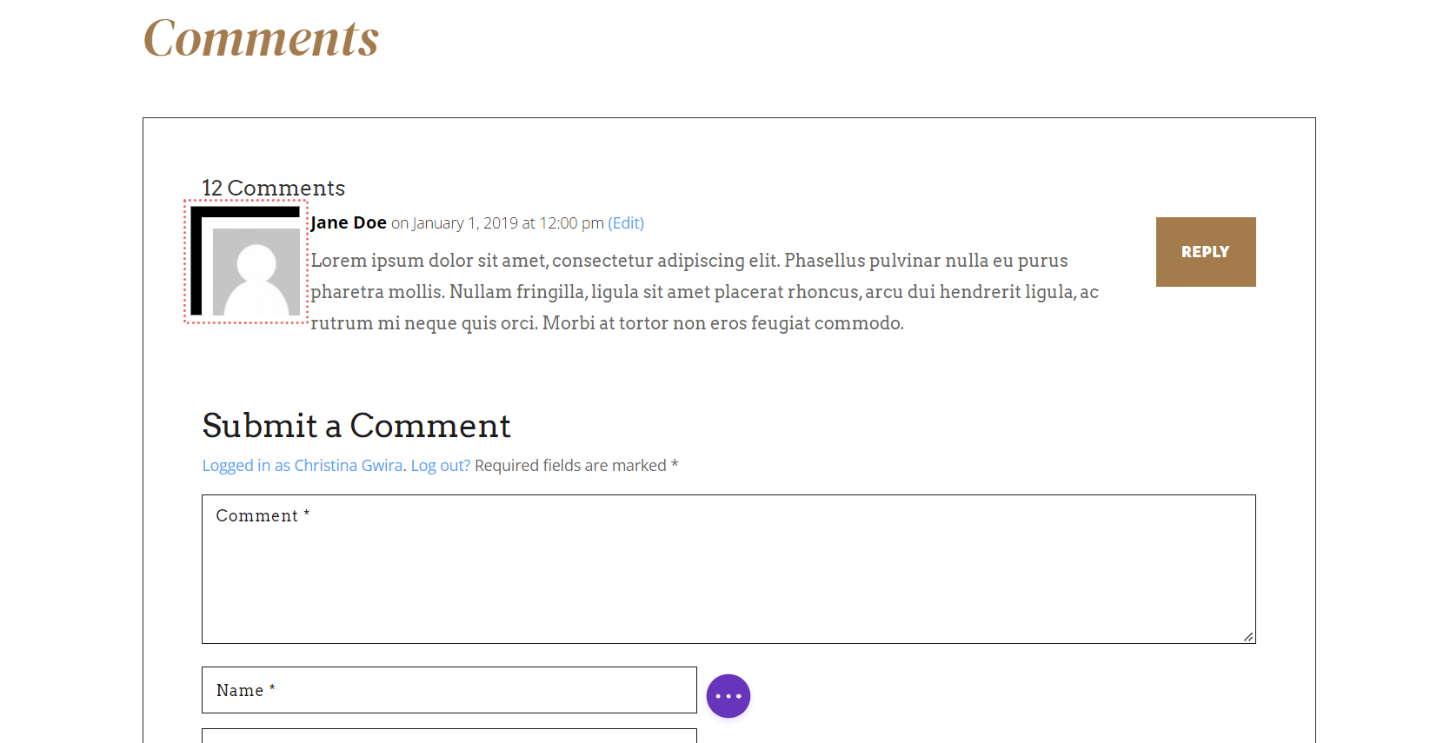This screenshot has height=743, width=1450.
Task: Open the (Edit) link beside the comment date
Action: tap(625, 223)
